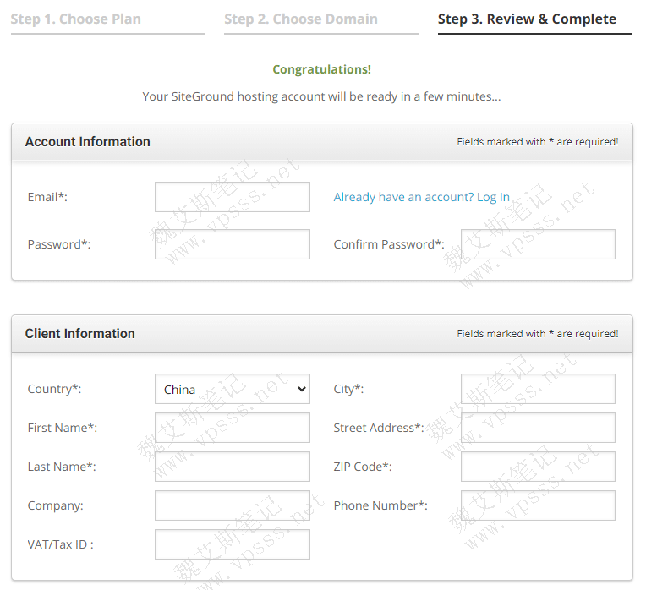Click the Company input field
Viewport: 646px width, 590px height.
pyautogui.click(x=233, y=505)
